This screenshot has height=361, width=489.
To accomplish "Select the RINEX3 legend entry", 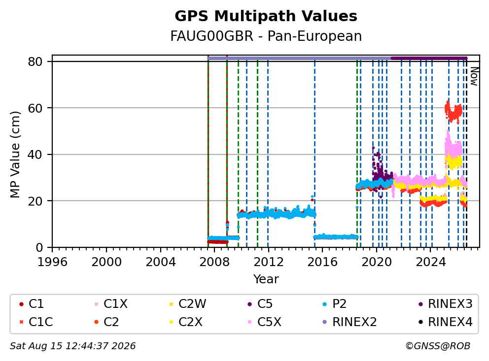I will pyautogui.click(x=446, y=304).
